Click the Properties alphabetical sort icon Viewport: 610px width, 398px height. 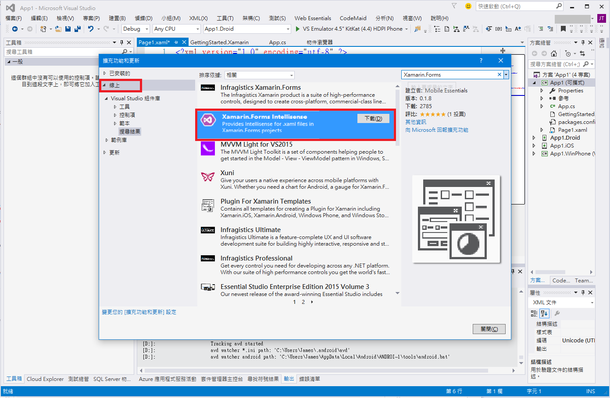[x=544, y=313]
